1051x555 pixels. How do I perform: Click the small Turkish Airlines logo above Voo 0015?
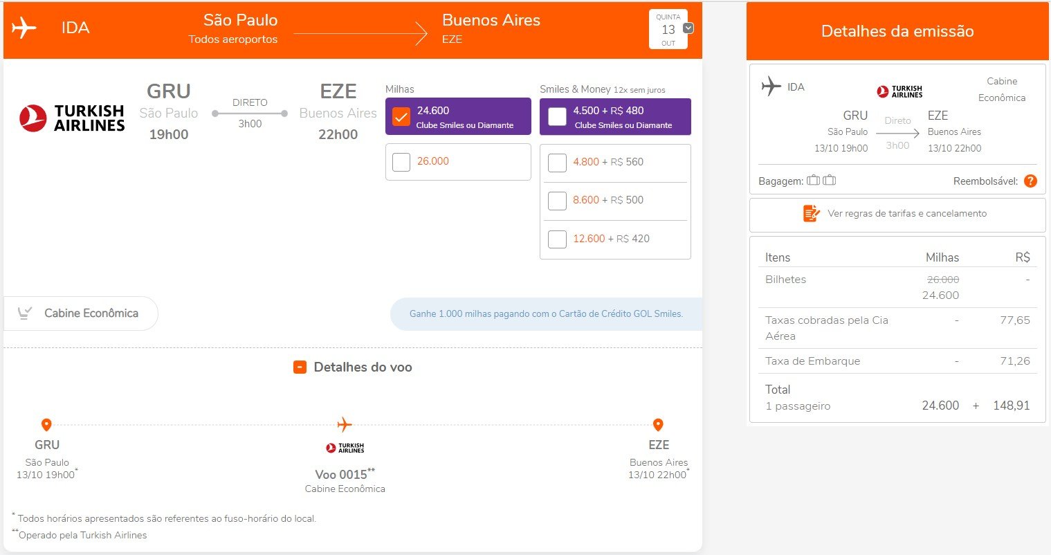345,448
